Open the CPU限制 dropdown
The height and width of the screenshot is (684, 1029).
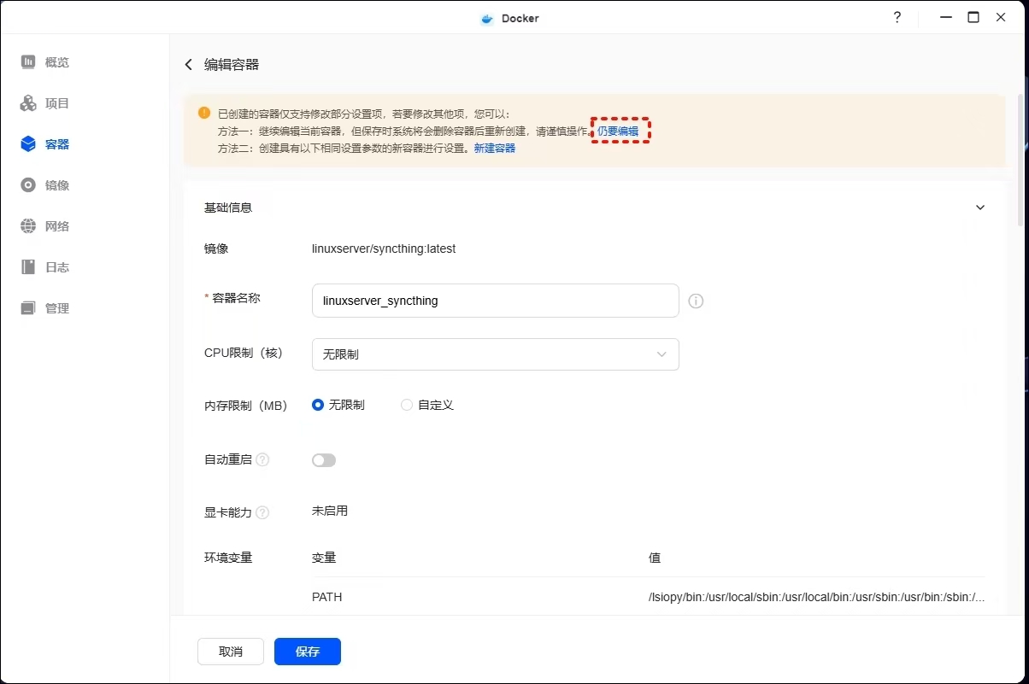495,354
